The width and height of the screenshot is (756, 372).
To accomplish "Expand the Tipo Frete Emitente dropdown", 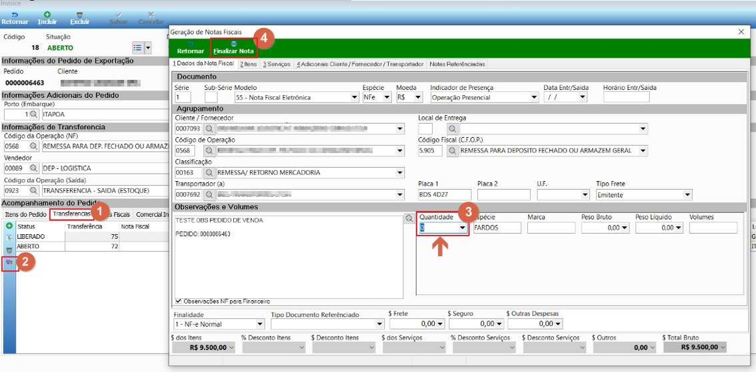I will pos(687,195).
